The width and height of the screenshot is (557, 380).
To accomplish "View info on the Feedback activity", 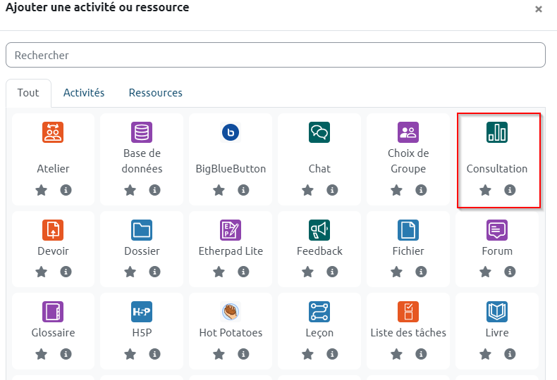I will click(332, 272).
